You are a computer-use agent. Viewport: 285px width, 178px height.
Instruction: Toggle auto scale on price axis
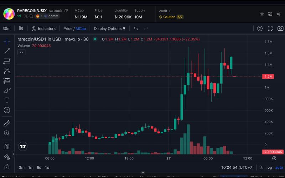click(279, 167)
